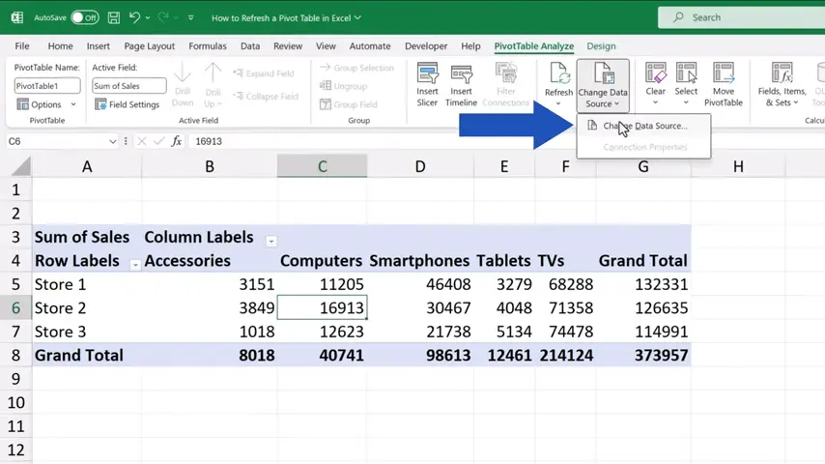This screenshot has height=464, width=825.
Task: Select column D header
Action: point(419,166)
